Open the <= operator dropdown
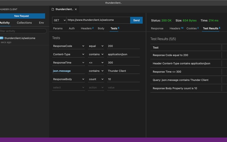227x142 pixels. pyautogui.click(x=96, y=62)
